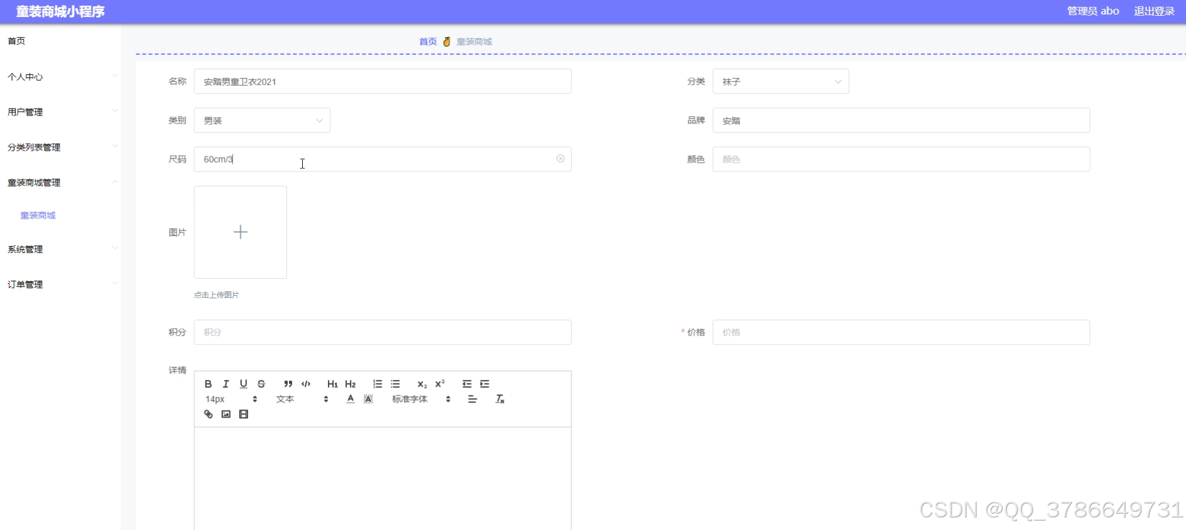Collapse the 童装商城管理 sidebar menu
The image size is (1186, 530).
pyautogui.click(x=60, y=182)
